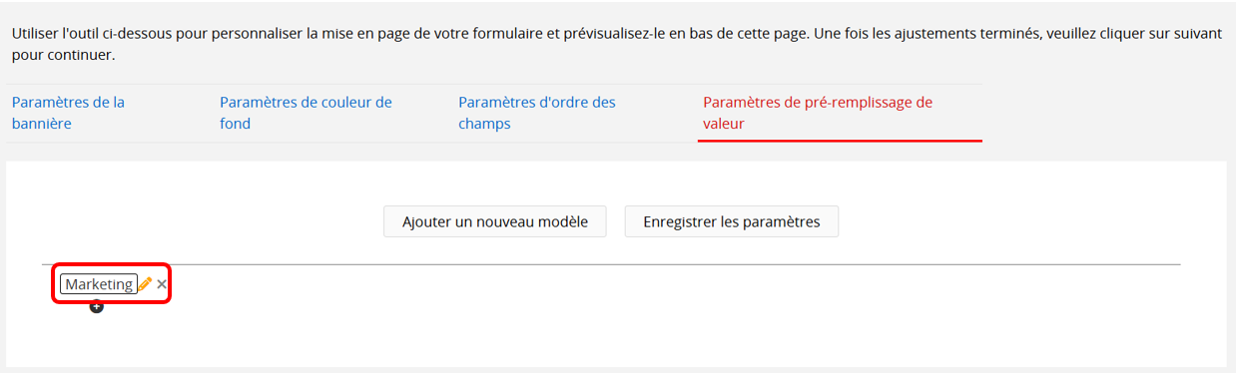This screenshot has height=373, width=1236.
Task: Activate the value pre-fill settings tab
Action: point(818,113)
